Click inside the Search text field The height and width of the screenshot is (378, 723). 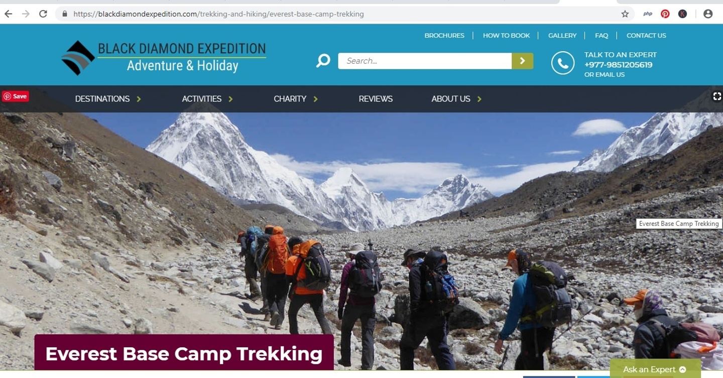[x=425, y=61]
